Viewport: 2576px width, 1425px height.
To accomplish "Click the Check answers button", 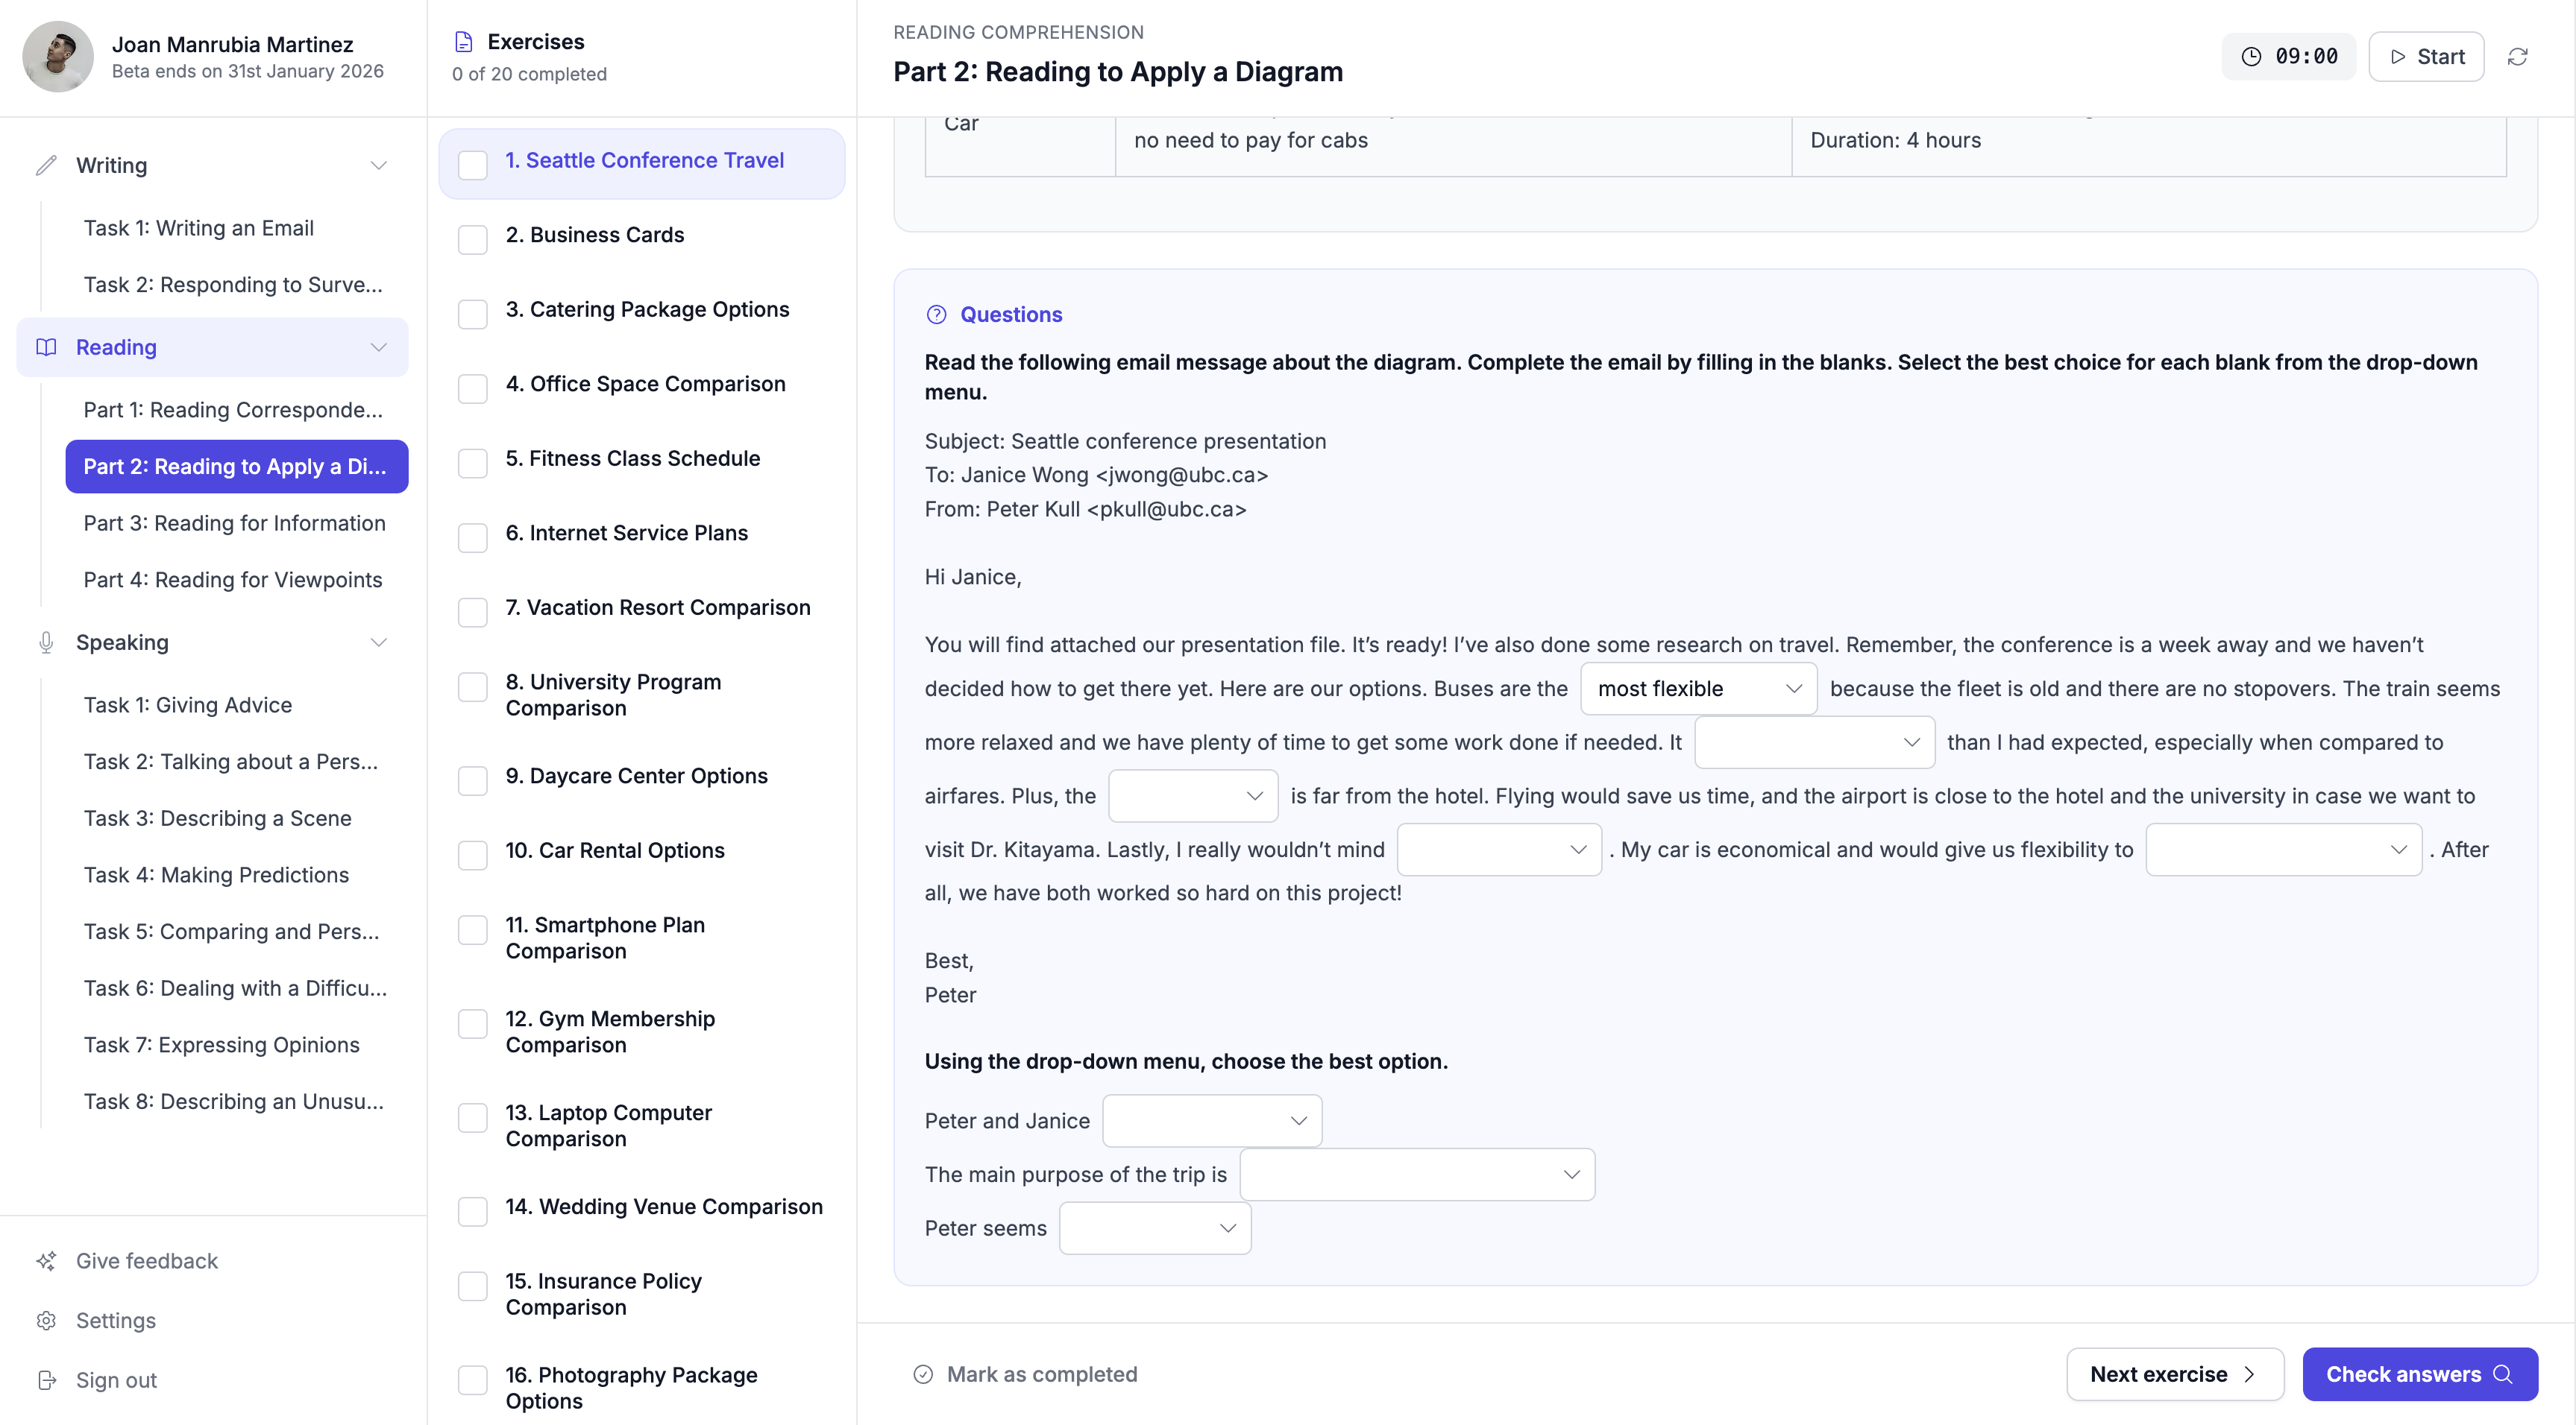I will (2419, 1374).
